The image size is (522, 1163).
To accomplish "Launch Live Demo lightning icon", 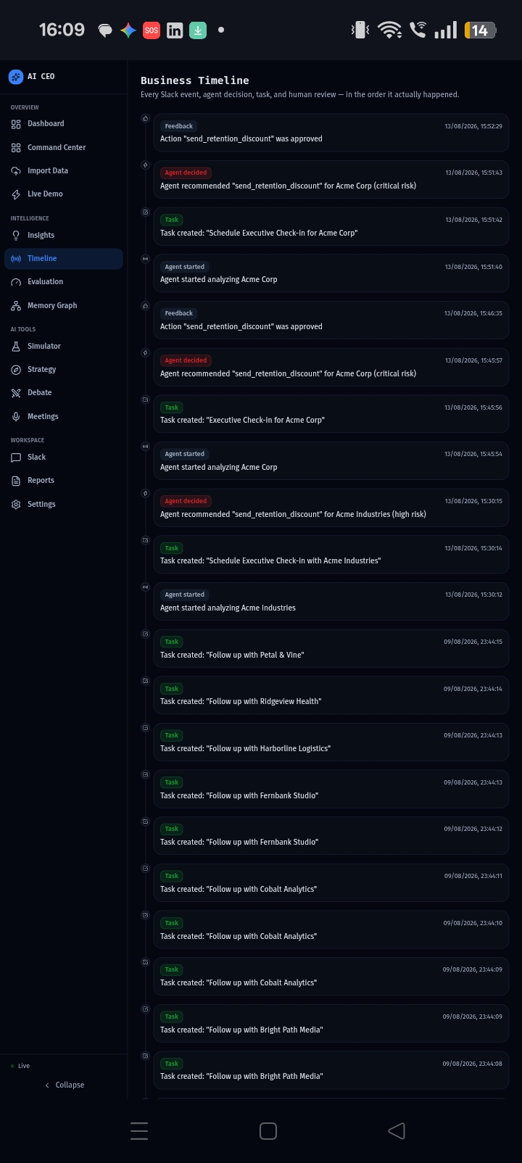I will pyautogui.click(x=16, y=194).
